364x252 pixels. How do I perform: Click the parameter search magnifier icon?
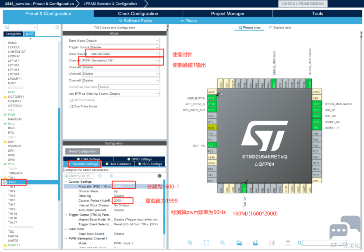click(x=66, y=176)
